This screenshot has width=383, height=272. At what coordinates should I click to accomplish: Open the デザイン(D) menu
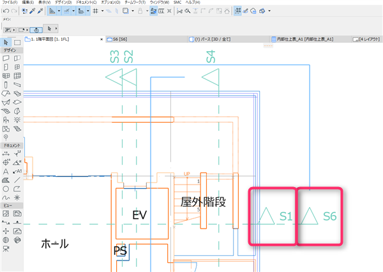(63, 2)
